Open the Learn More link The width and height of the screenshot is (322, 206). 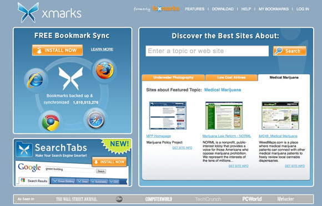[x=102, y=49]
